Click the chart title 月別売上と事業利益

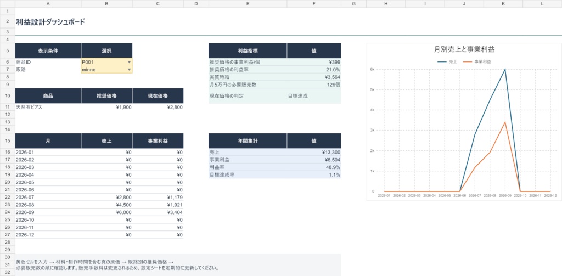464,49
